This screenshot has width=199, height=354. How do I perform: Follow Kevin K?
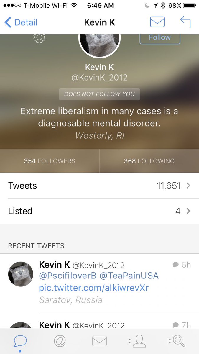pos(159,38)
